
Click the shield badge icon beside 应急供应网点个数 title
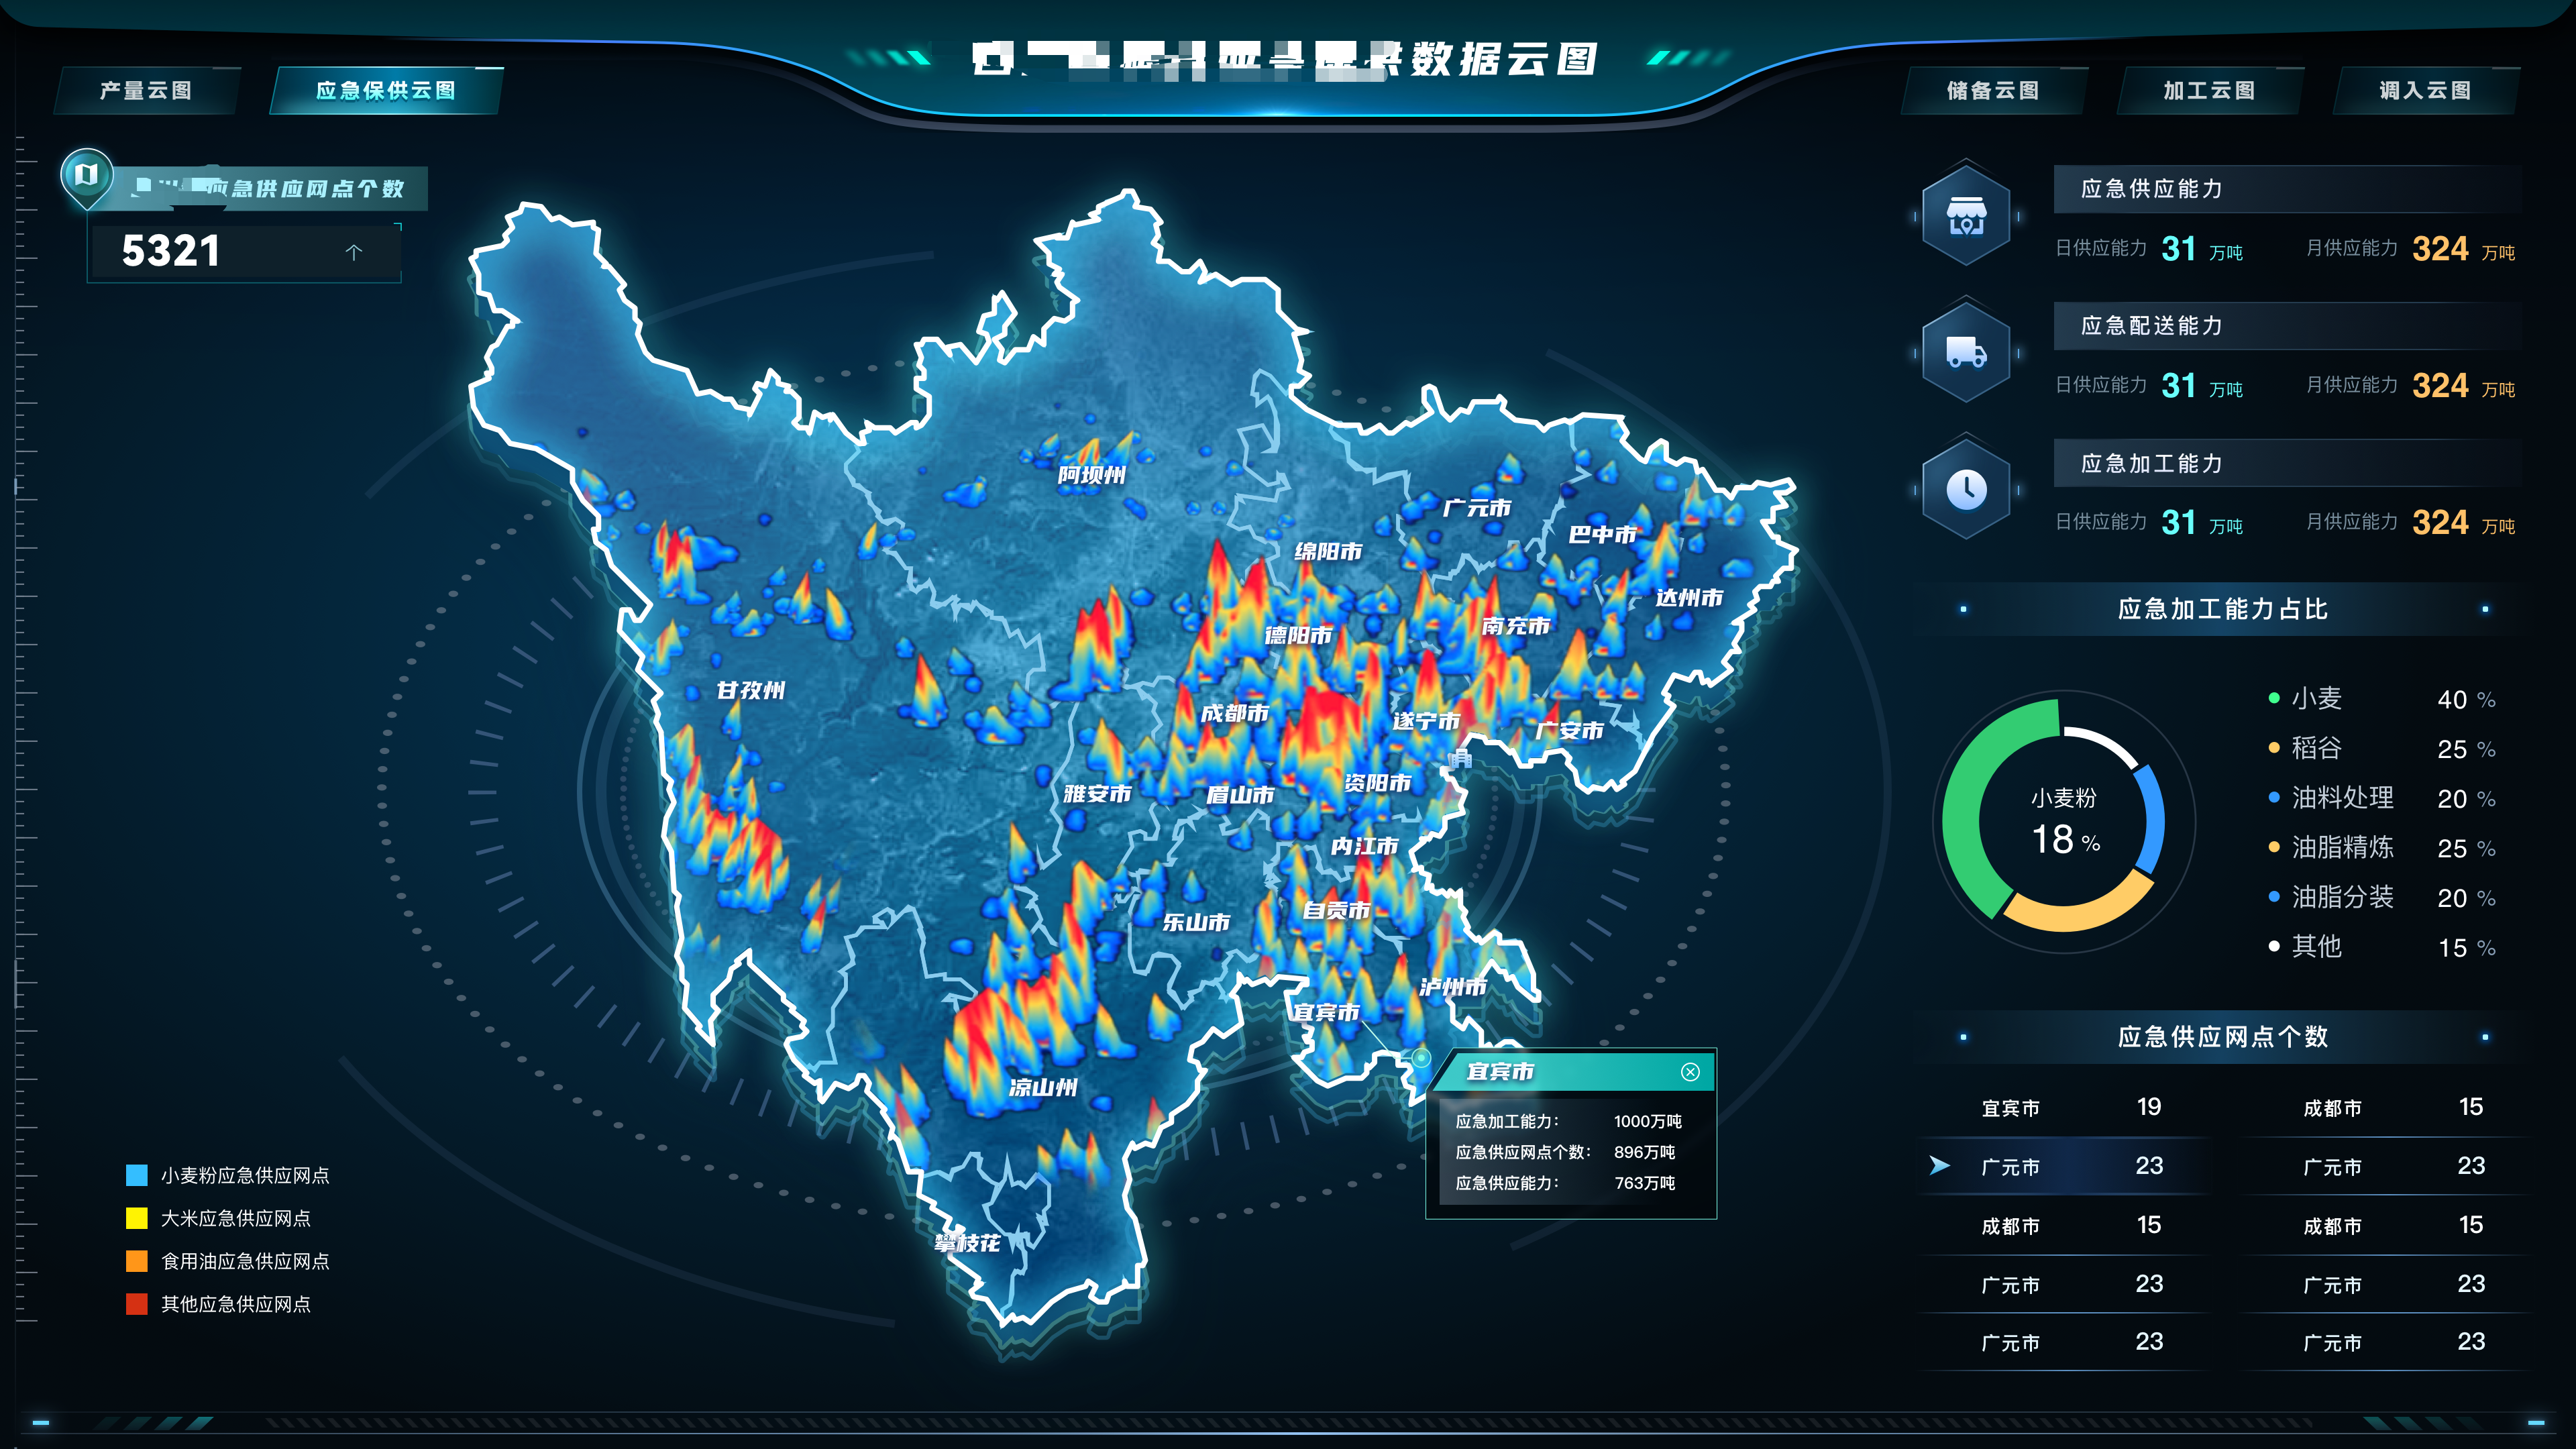[x=88, y=177]
